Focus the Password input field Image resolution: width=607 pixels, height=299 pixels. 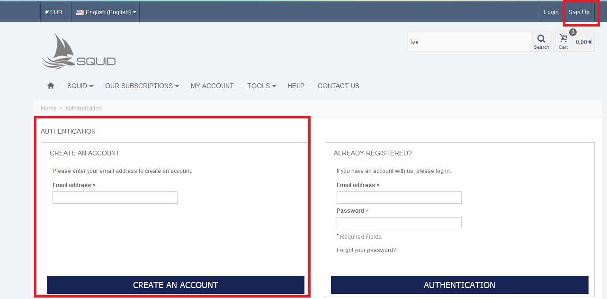pyautogui.click(x=399, y=223)
